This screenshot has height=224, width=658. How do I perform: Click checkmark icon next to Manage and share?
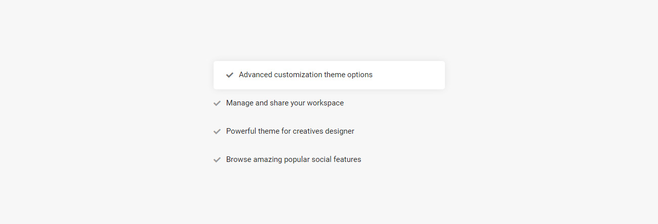217,103
